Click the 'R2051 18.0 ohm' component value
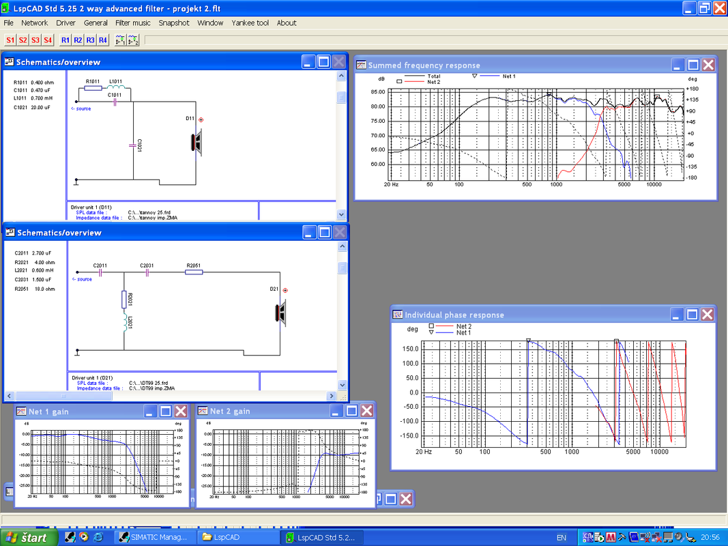Image resolution: width=728 pixels, height=546 pixels. coord(35,289)
